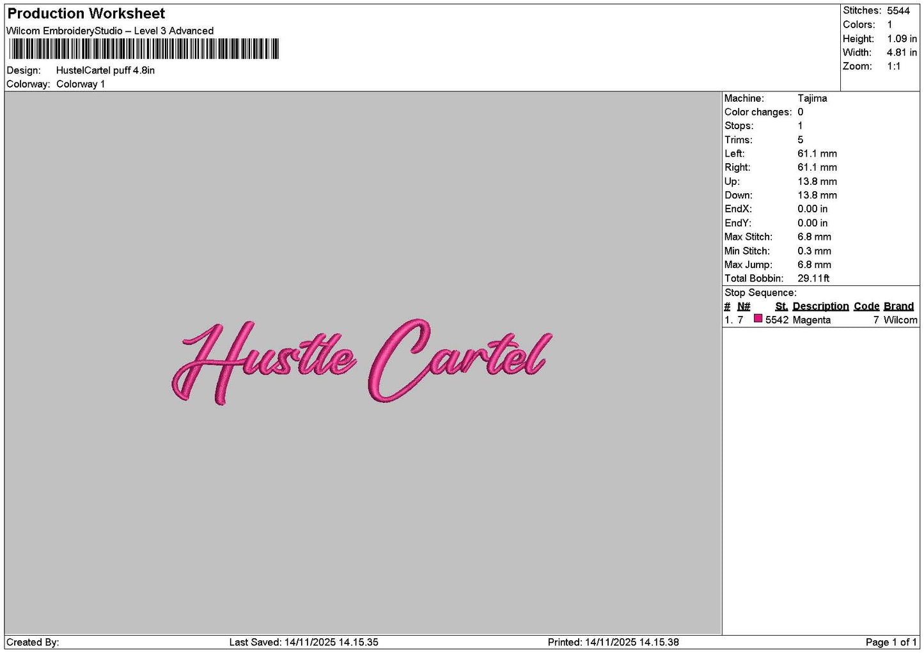The height and width of the screenshot is (653, 924).
Task: Select the Total Bobbin value 29.11ft
Action: pyautogui.click(x=813, y=279)
